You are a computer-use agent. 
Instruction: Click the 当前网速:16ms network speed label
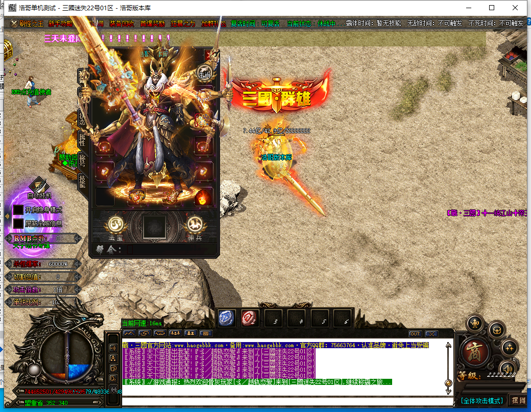[142, 323]
